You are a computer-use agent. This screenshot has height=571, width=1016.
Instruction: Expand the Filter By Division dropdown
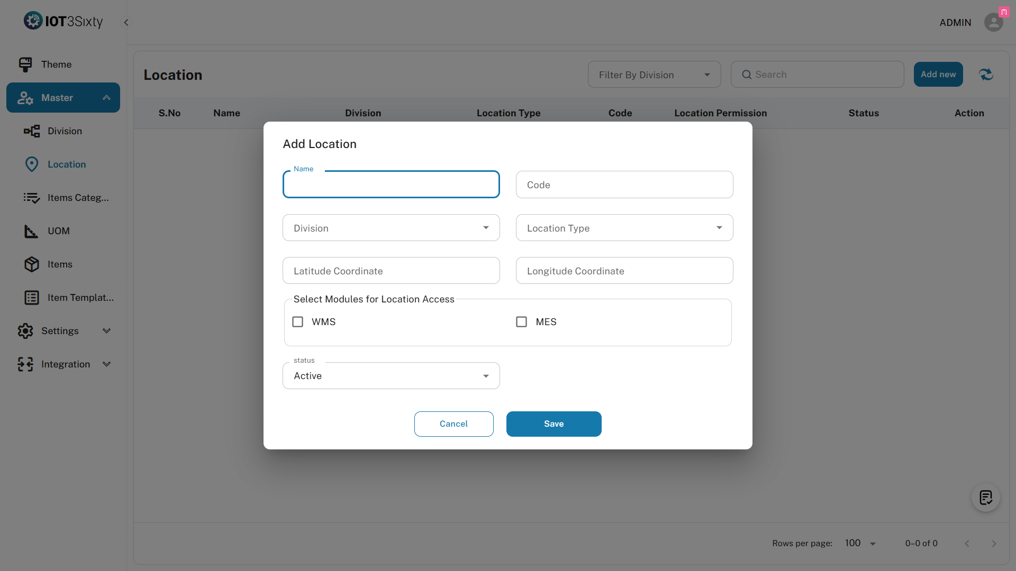pos(654,75)
